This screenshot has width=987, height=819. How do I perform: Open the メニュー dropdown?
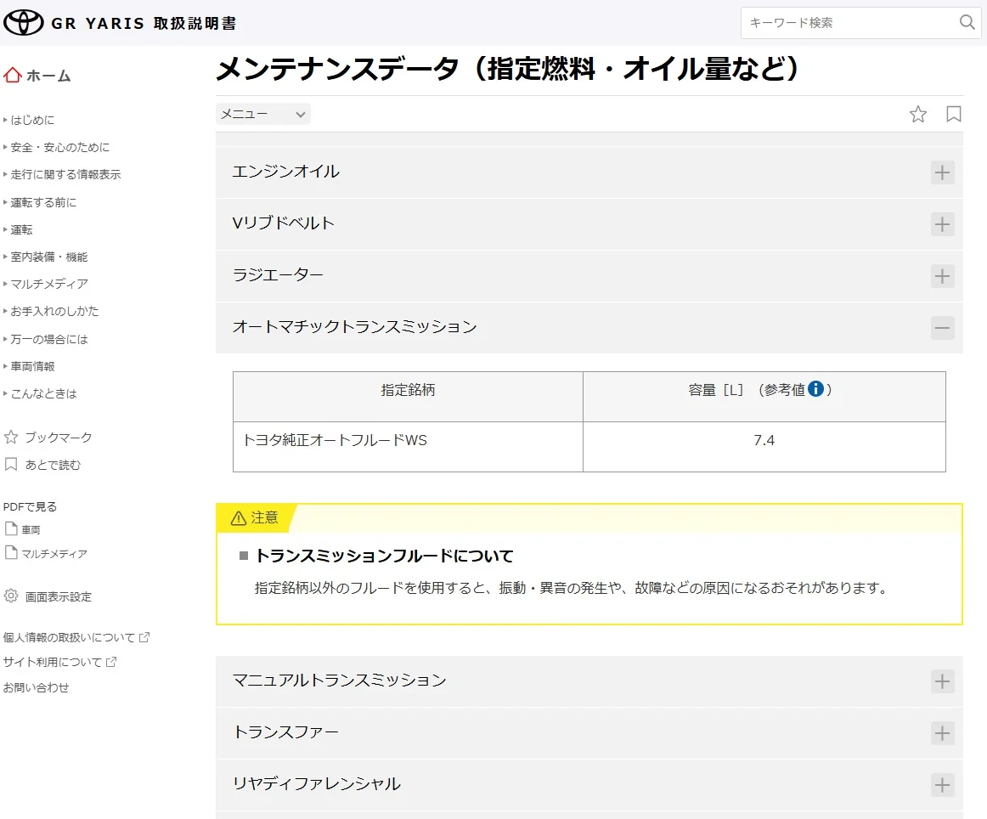[263, 114]
